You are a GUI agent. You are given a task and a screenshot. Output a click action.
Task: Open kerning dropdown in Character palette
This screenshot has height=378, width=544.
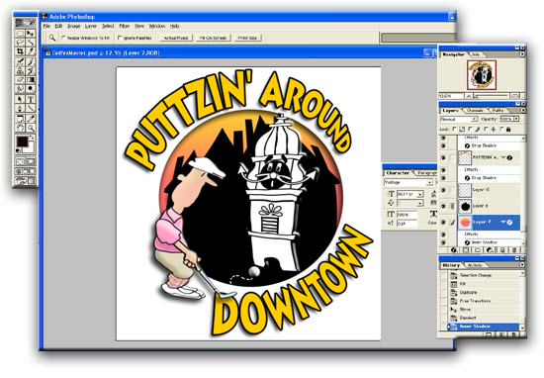(420, 203)
